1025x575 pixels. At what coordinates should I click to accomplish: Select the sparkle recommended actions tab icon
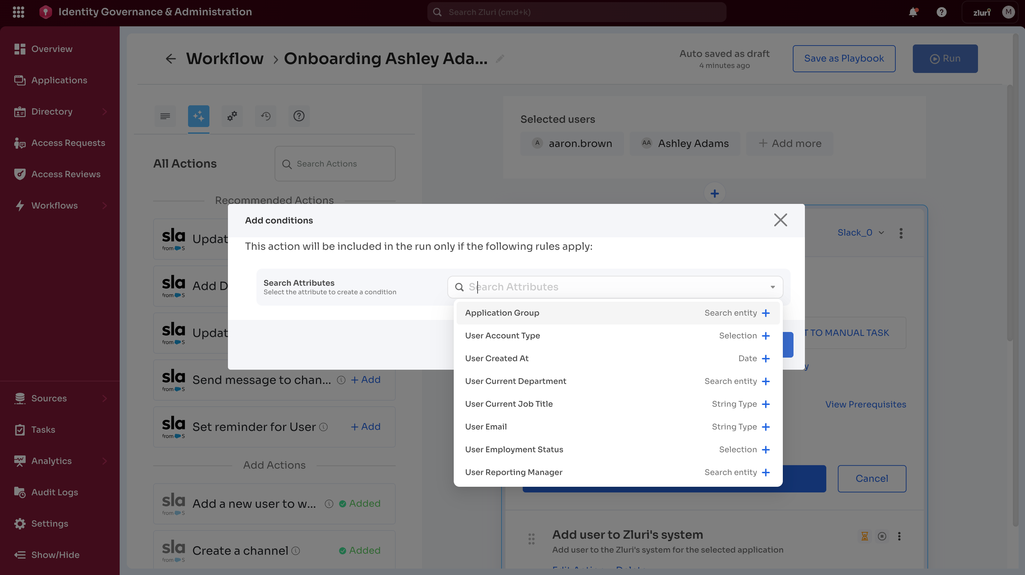[199, 116]
